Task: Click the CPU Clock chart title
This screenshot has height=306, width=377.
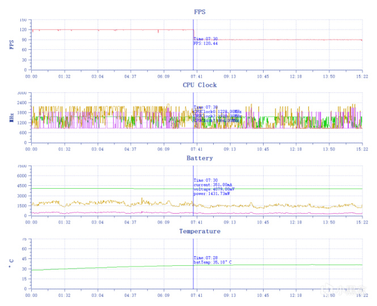Action: point(200,85)
